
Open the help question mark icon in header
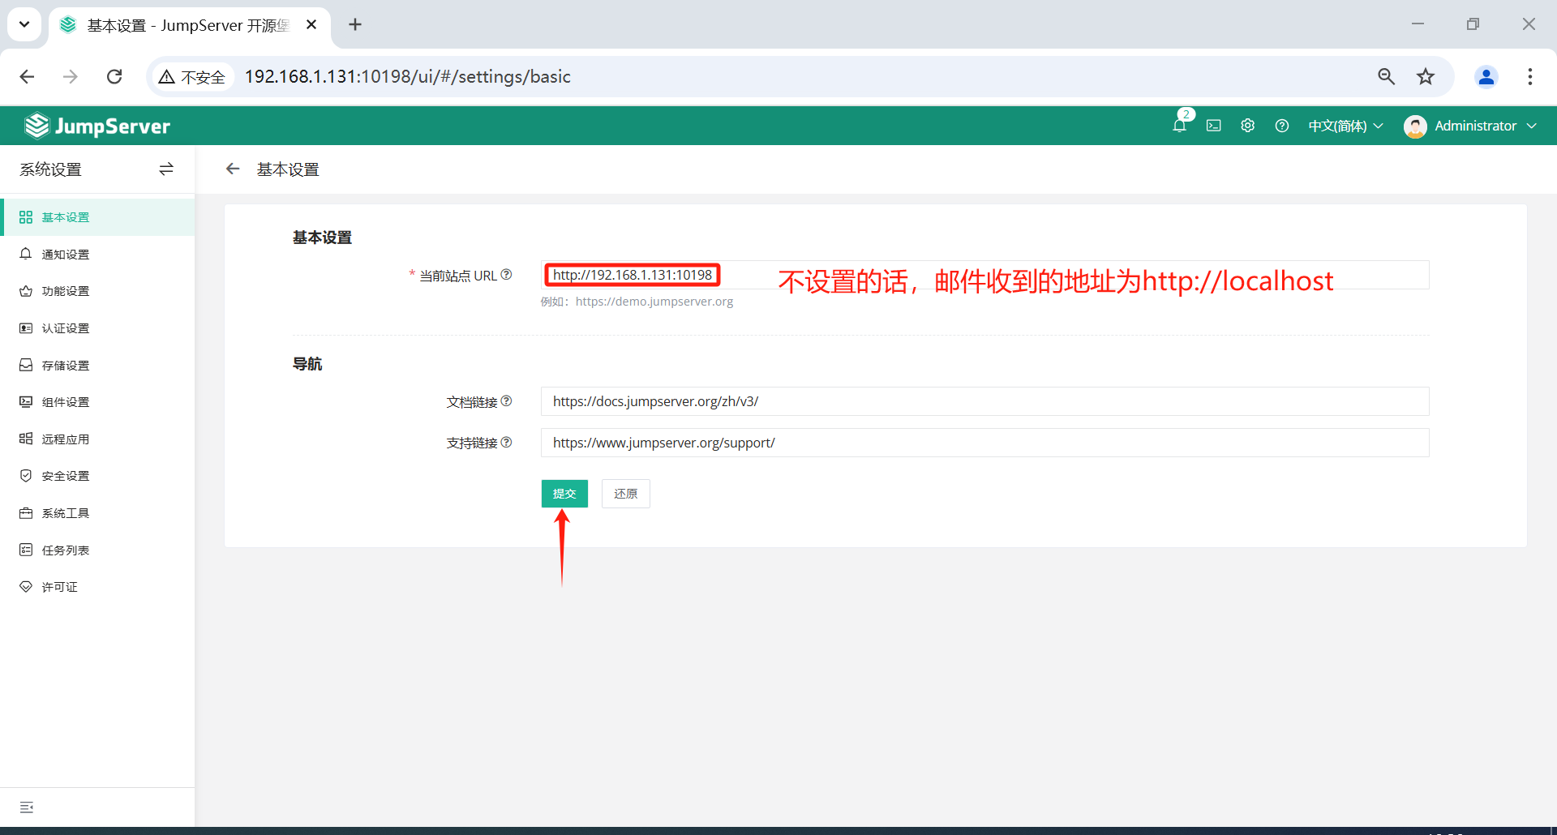click(x=1281, y=126)
